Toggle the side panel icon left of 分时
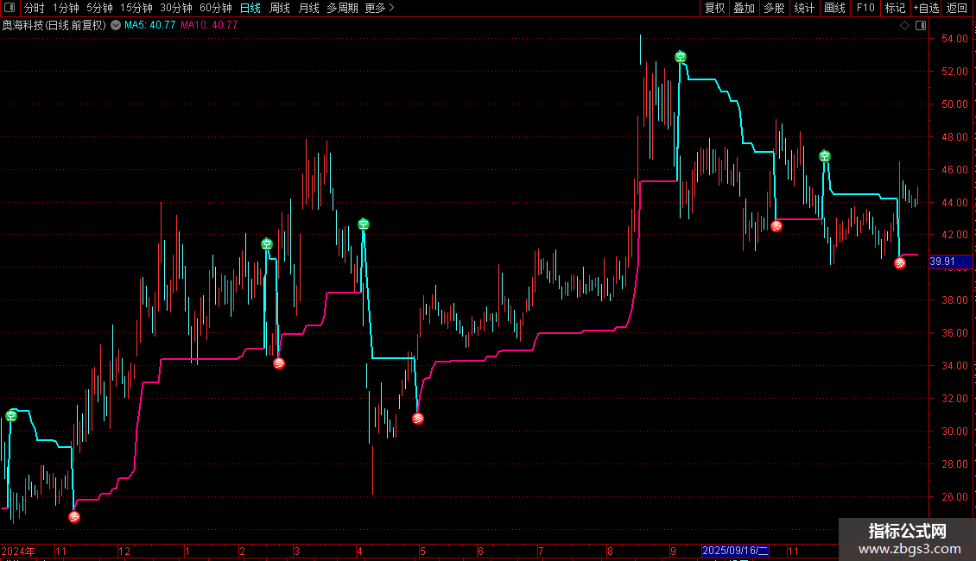976x561 pixels. 10,8
